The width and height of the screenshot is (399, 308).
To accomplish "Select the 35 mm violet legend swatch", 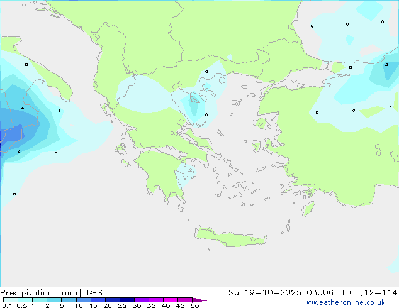I will [x=156, y=300].
